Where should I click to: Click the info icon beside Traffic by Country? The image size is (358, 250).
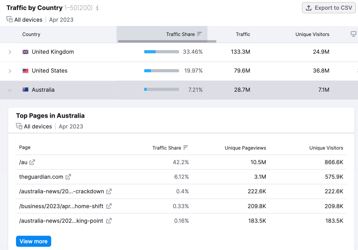pos(97,8)
